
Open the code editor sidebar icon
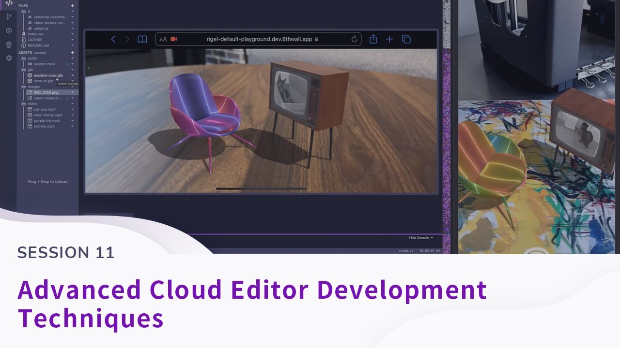point(9,3)
